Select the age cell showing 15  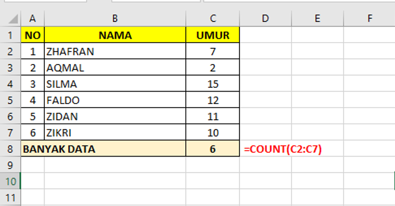tap(213, 84)
